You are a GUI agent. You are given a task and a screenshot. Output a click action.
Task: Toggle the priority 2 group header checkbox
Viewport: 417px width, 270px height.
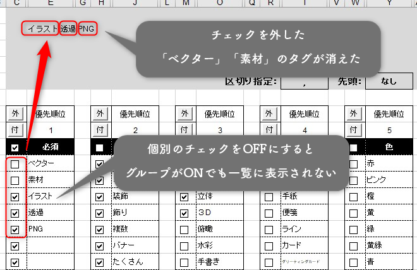[x=99, y=148]
